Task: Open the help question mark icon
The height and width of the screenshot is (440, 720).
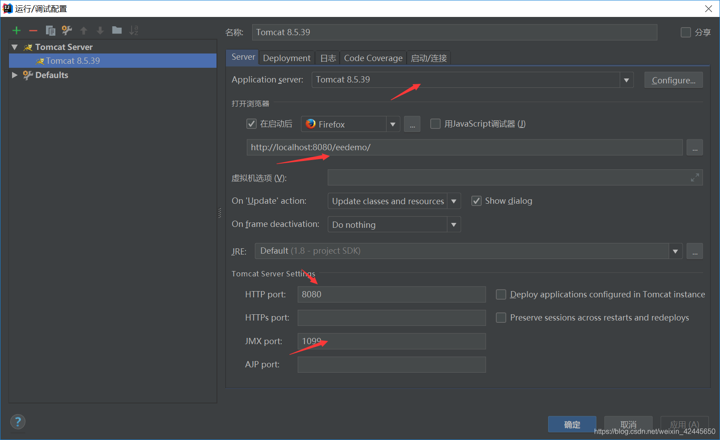Action: tap(18, 422)
